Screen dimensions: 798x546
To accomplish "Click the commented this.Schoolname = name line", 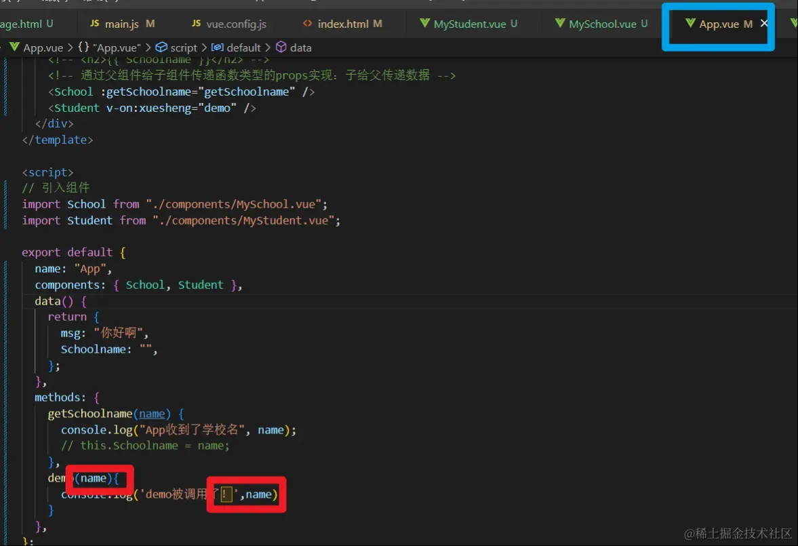I will (x=145, y=446).
